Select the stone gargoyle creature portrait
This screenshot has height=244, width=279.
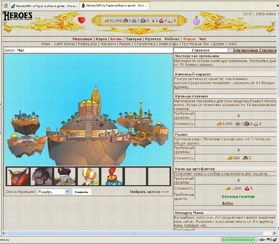point(42,177)
